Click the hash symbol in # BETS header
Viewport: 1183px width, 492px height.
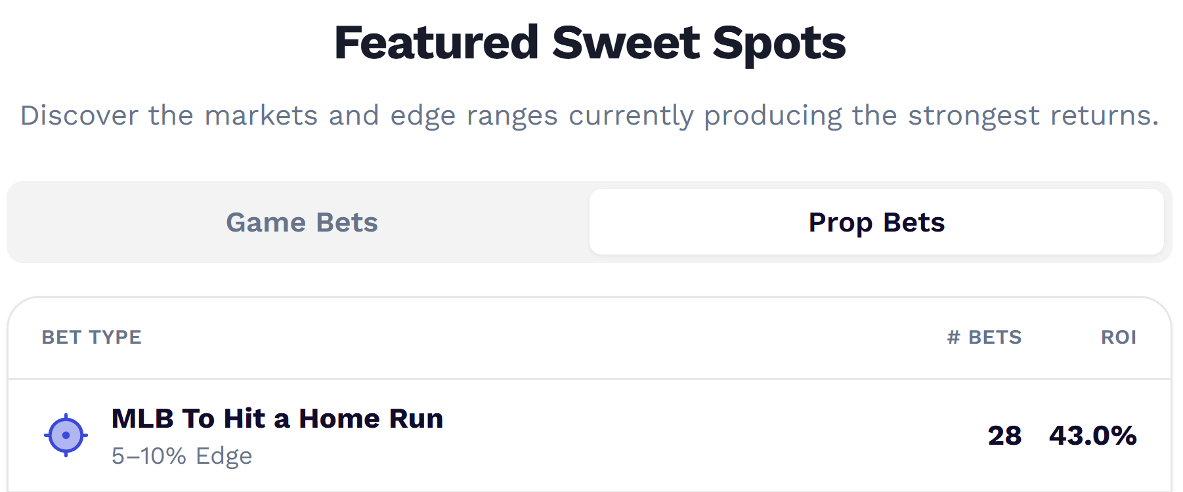[954, 337]
